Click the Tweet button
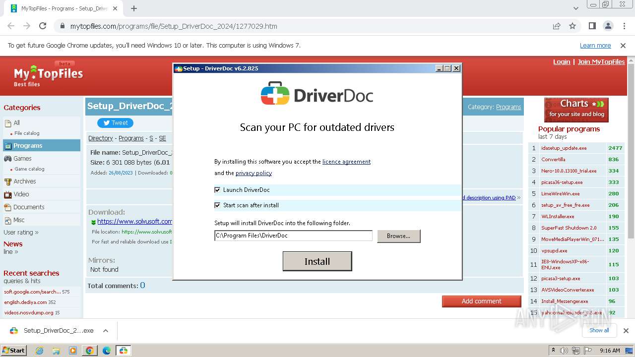 (115, 123)
